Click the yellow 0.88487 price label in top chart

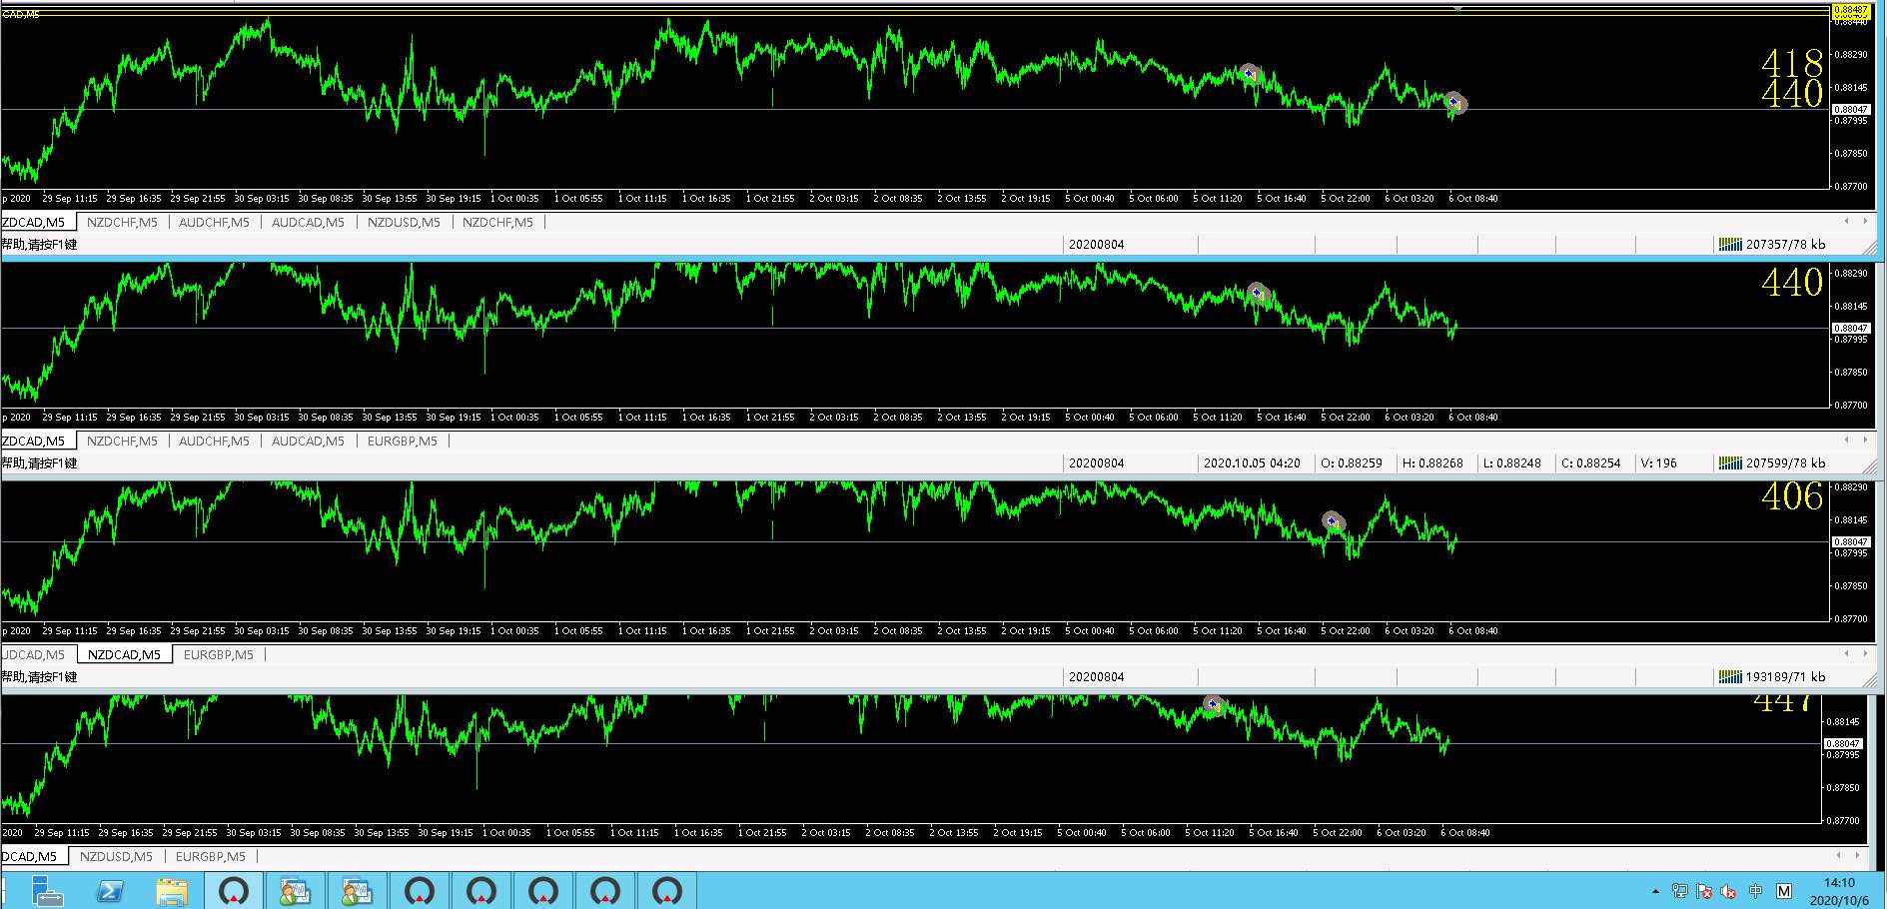point(1850,10)
